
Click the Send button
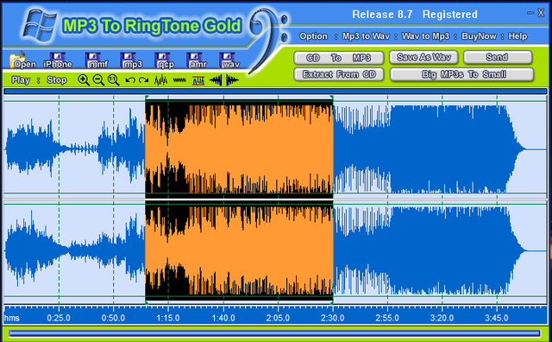click(x=498, y=57)
